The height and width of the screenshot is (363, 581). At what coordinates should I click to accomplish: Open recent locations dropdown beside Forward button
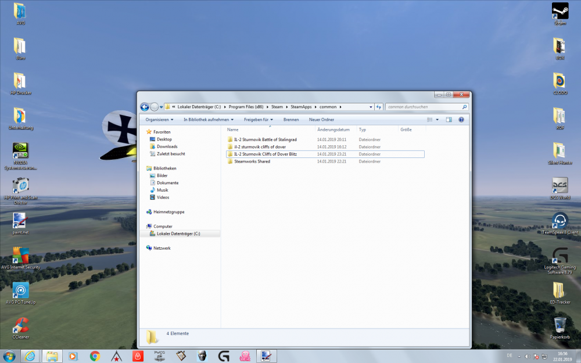[161, 107]
